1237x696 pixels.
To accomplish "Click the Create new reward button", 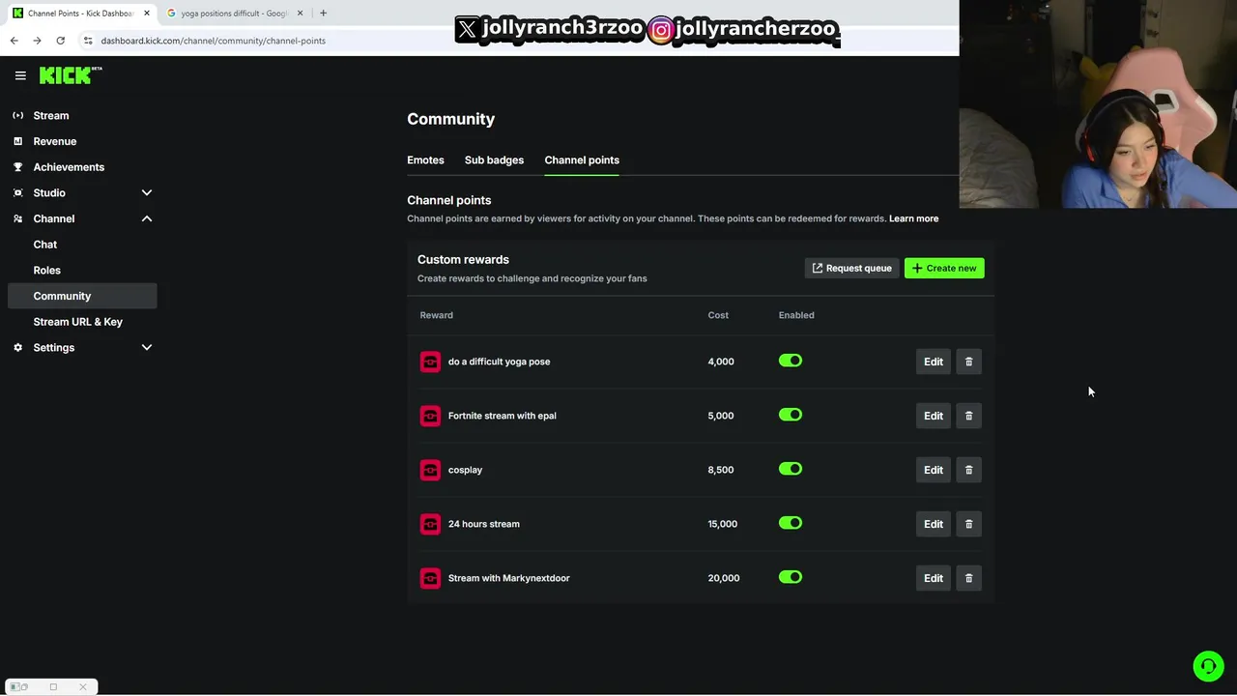I will tap(944, 268).
